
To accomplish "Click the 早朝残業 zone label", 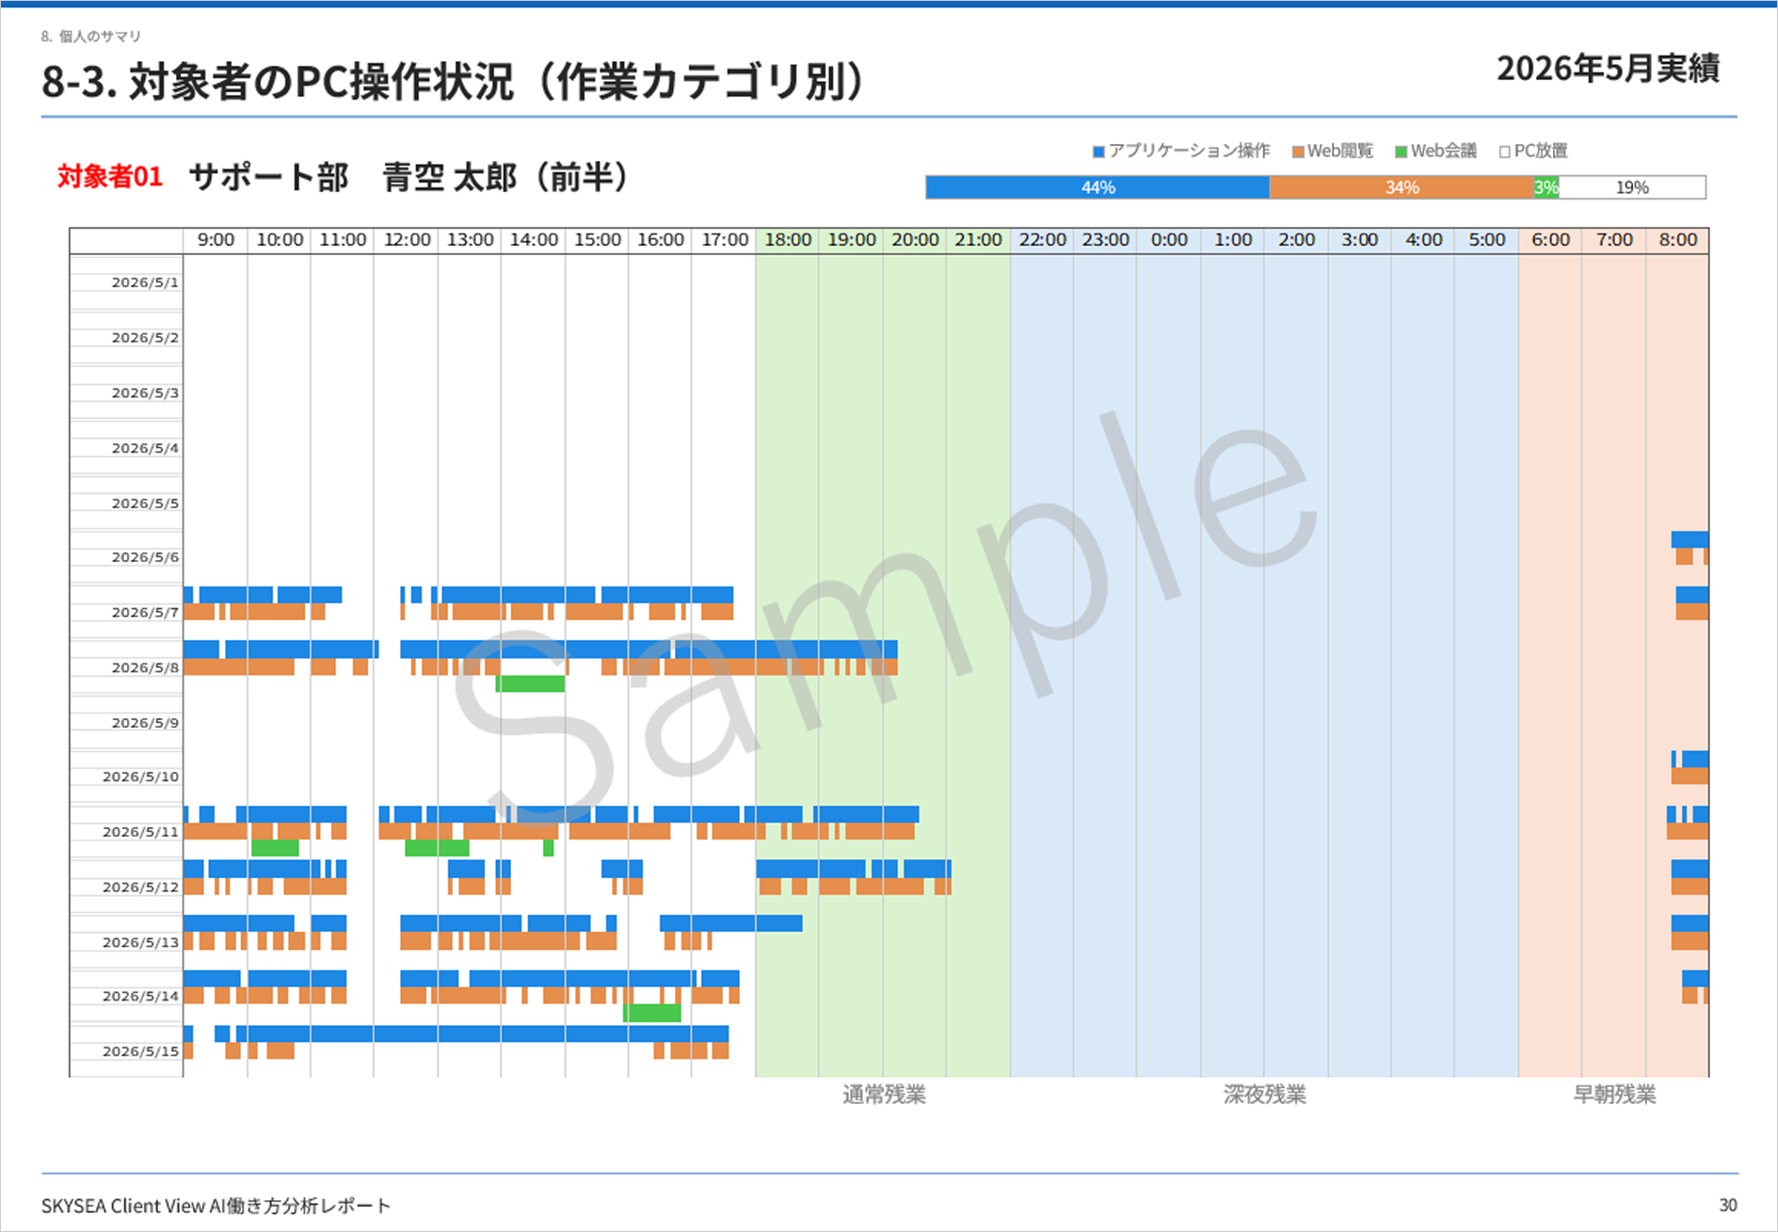I will pos(1614,1095).
